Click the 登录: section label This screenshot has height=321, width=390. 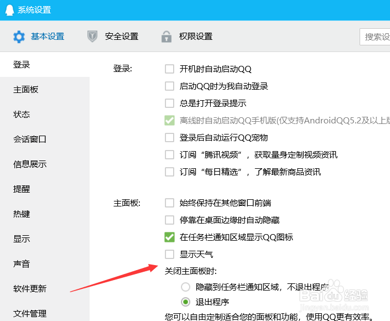(123, 69)
